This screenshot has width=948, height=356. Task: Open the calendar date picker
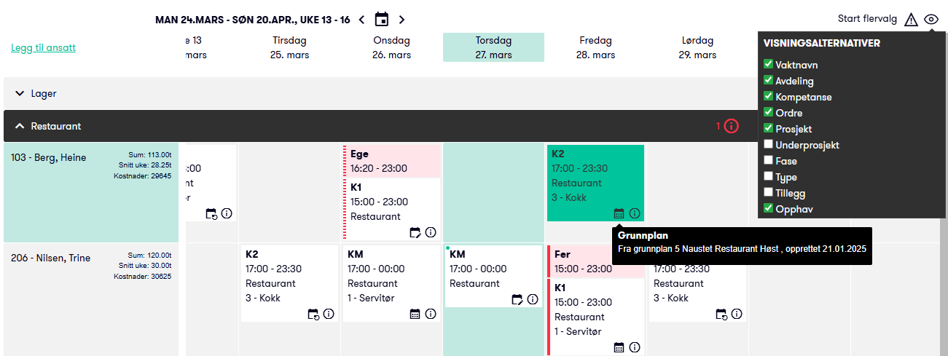[382, 20]
